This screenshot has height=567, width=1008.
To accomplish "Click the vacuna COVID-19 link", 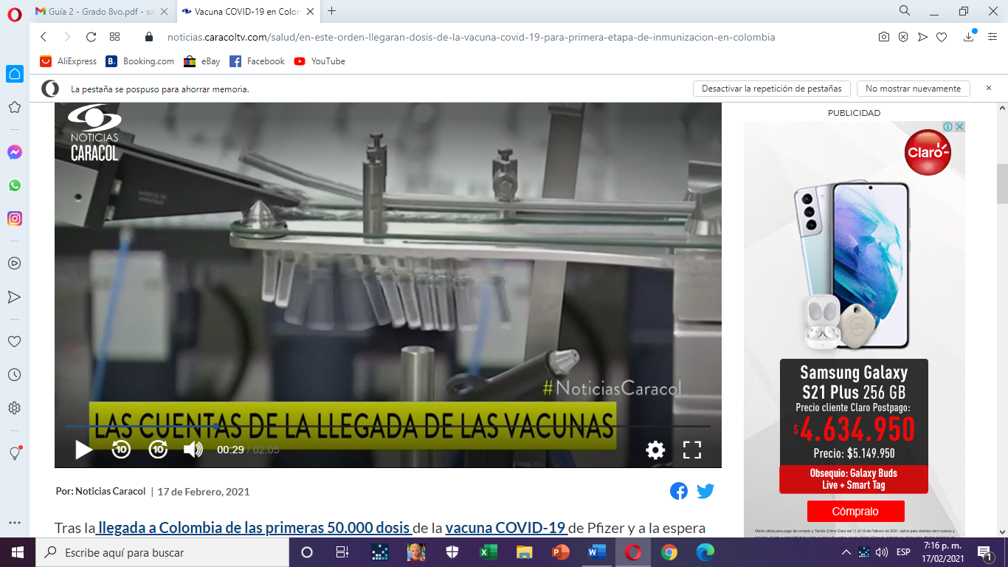I will coord(505,528).
